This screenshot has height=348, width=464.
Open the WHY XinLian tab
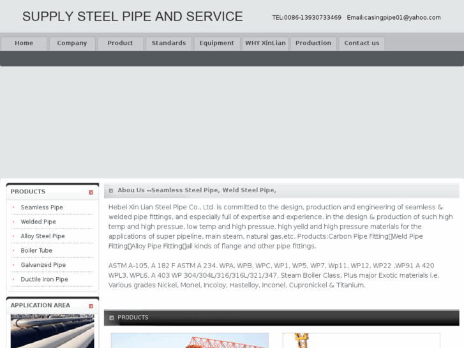(x=265, y=43)
